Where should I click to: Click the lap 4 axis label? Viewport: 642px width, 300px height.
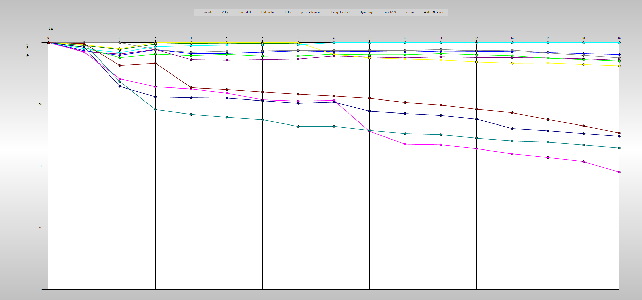tap(191, 38)
